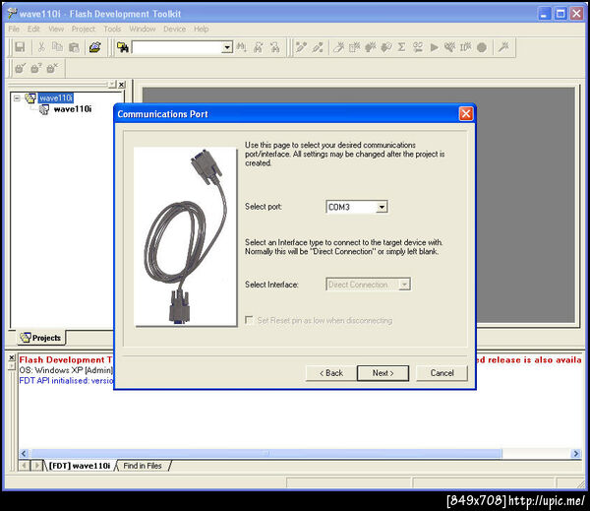590x511 pixels.
Task: Click the toolbar icon between Sigma and Go arrow
Action: 418,47
